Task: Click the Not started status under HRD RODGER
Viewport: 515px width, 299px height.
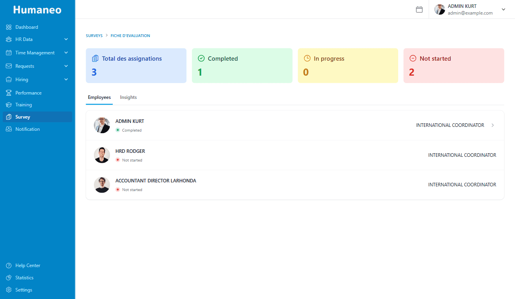Action: point(132,160)
